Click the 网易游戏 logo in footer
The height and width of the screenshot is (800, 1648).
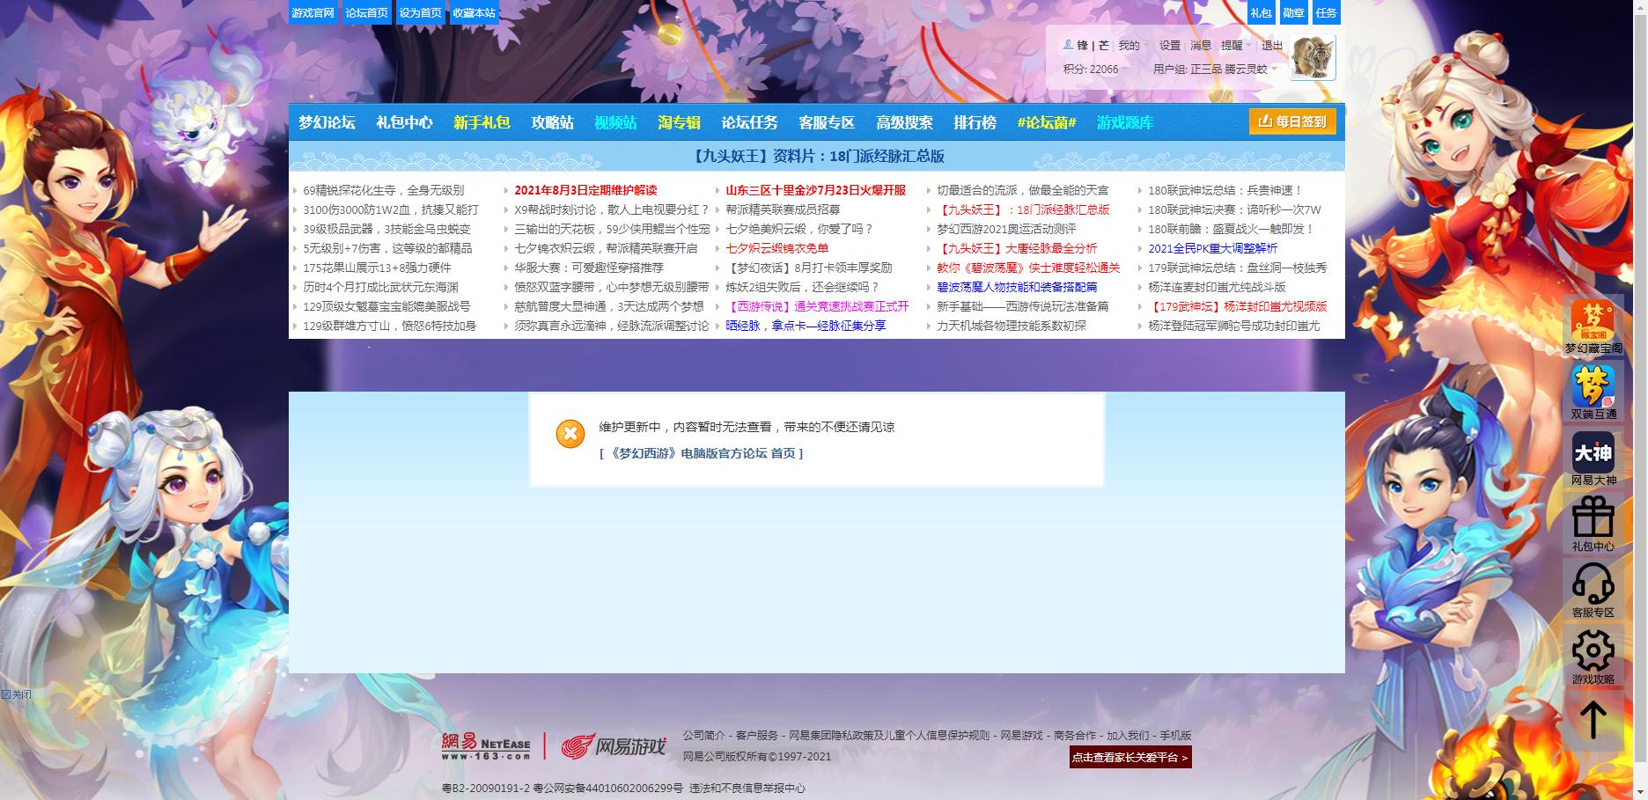click(x=614, y=746)
